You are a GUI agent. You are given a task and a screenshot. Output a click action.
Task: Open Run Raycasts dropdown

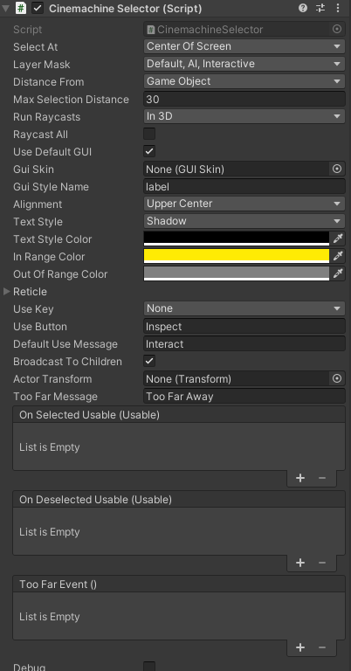tap(244, 116)
